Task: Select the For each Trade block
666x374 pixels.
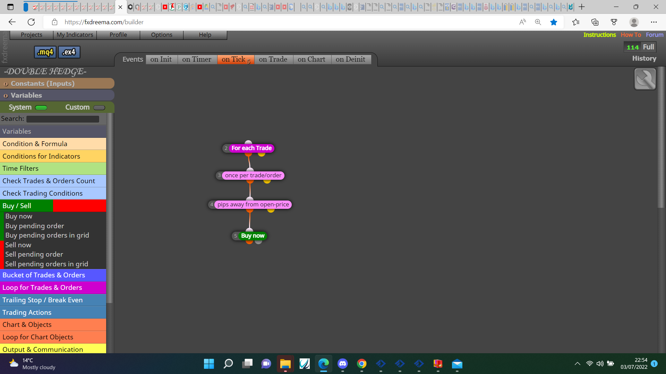Action: (x=251, y=148)
